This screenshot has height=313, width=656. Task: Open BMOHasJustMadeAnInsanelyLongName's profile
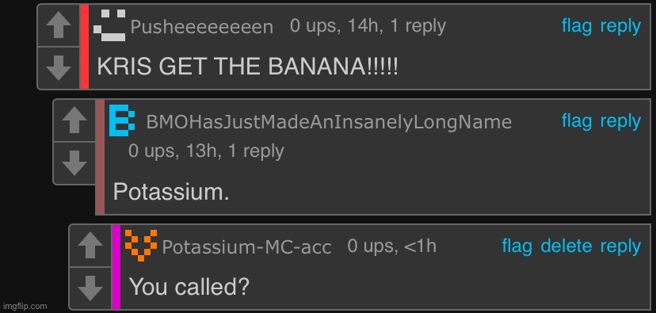(x=329, y=122)
